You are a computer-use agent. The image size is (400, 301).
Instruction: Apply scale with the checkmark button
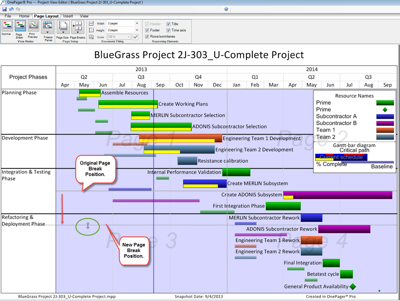tap(136, 37)
